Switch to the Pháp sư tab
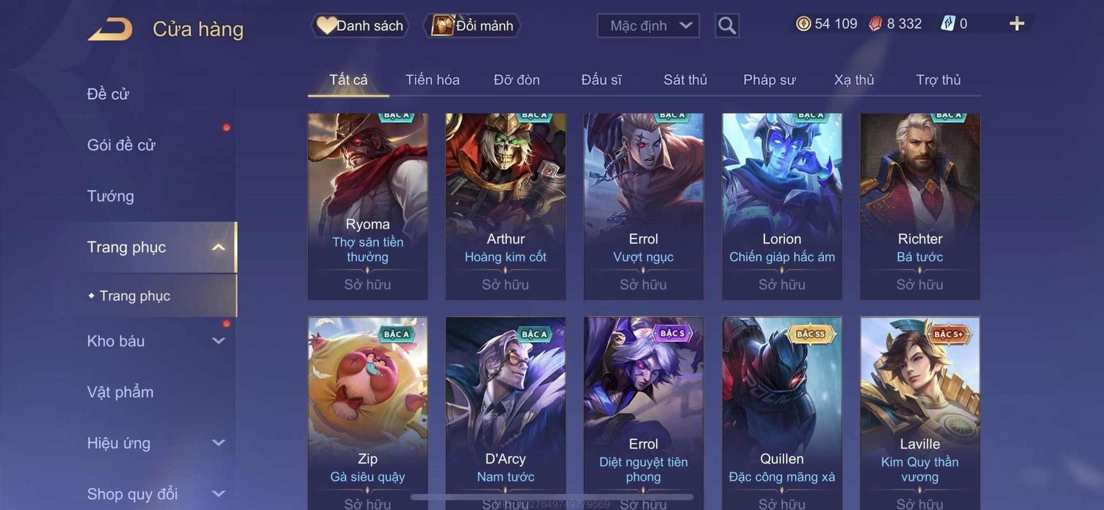1104x510 pixels. point(769,80)
